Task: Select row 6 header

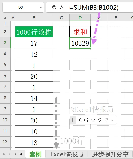Action: pyautogui.click(x=5, y=76)
